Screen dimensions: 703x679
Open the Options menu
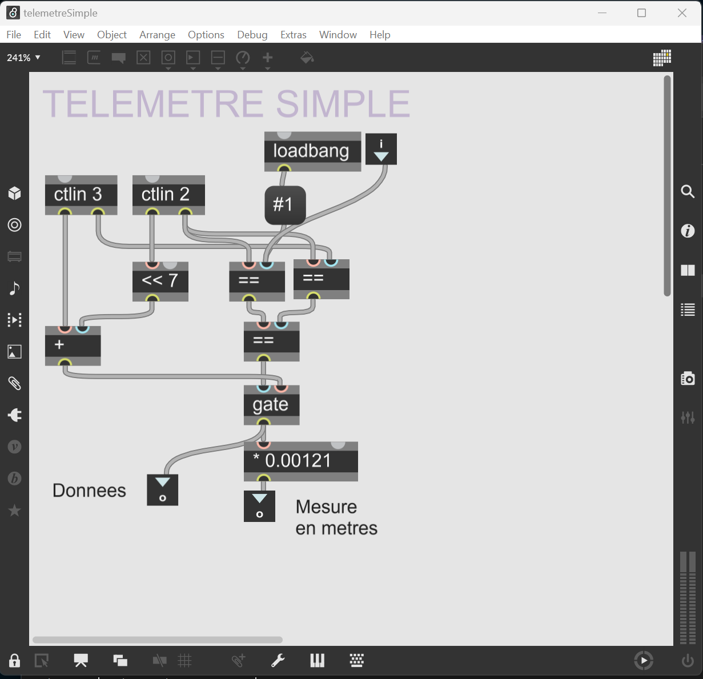[x=206, y=35]
